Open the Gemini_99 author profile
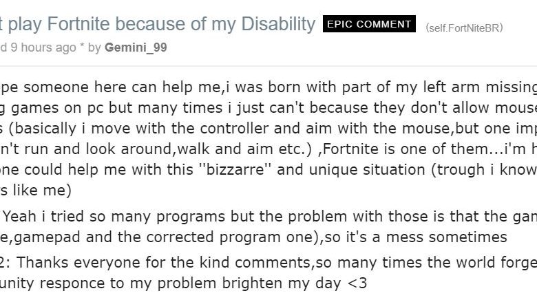The image size is (537, 302). click(136, 47)
